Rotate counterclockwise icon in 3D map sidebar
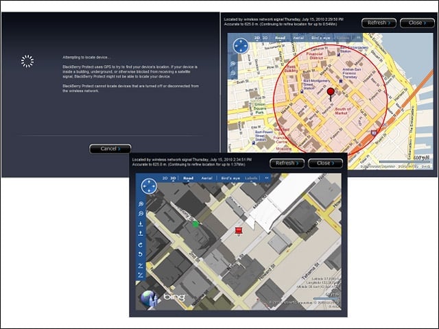This screenshot has width=439, height=329. tap(141, 254)
